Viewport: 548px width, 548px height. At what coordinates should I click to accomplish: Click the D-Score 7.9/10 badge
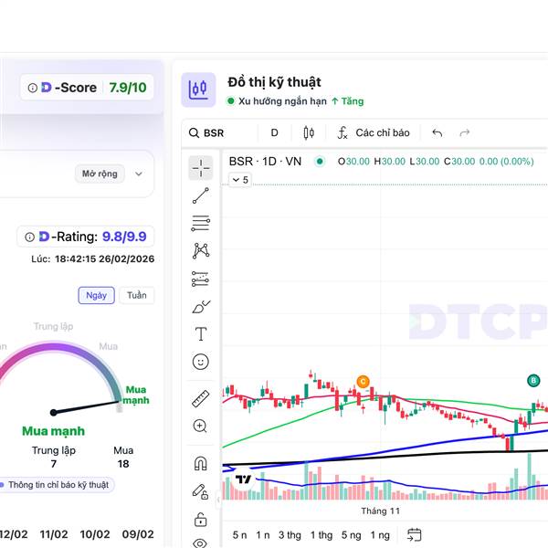click(x=87, y=88)
